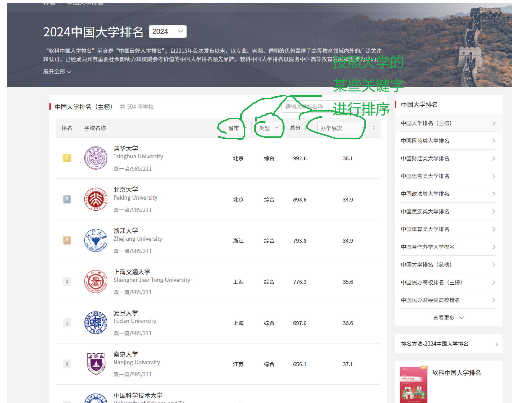The height and width of the screenshot is (403, 512).
Task: Click Peking University score 898.6
Action: point(300,199)
